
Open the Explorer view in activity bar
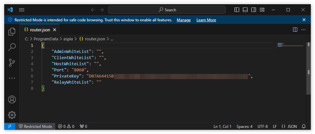[x=12, y=31]
